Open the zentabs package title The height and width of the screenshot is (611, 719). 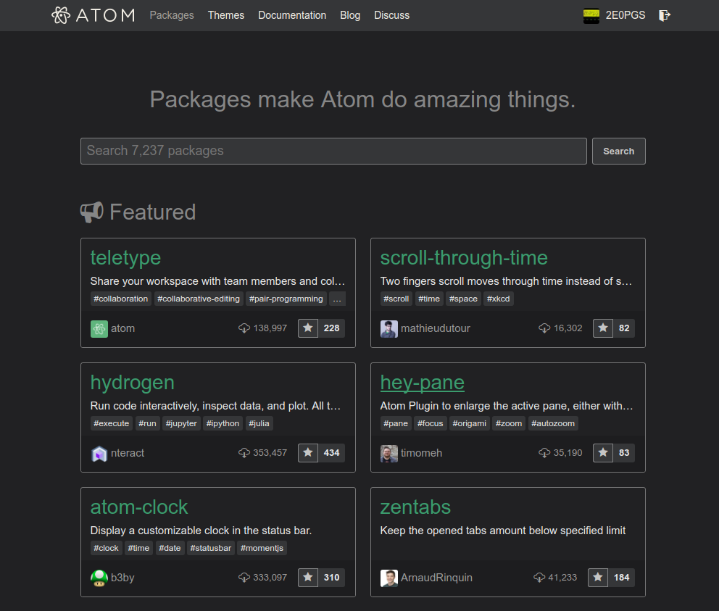415,507
